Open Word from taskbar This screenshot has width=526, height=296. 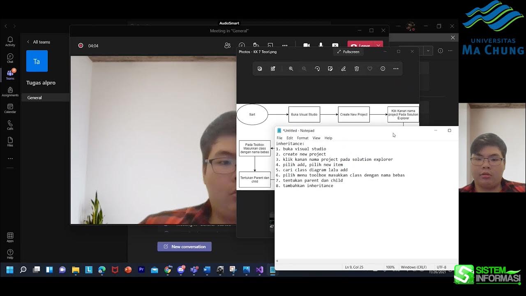click(x=207, y=270)
